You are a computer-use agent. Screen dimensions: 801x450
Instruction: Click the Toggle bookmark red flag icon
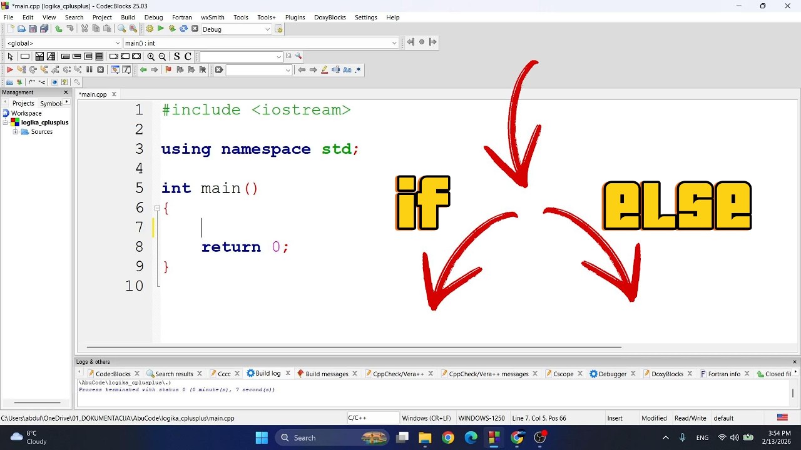tap(168, 70)
